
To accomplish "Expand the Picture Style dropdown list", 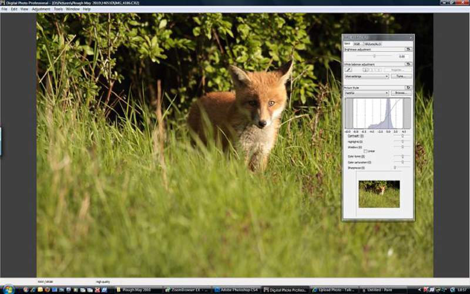I will point(367,93).
